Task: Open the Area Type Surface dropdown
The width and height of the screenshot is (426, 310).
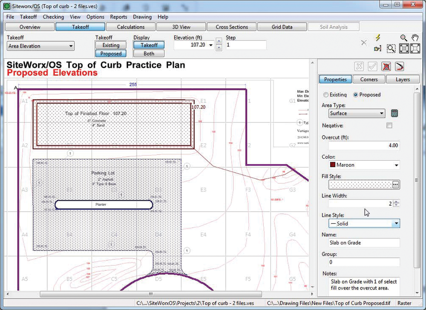Action: coord(357,113)
